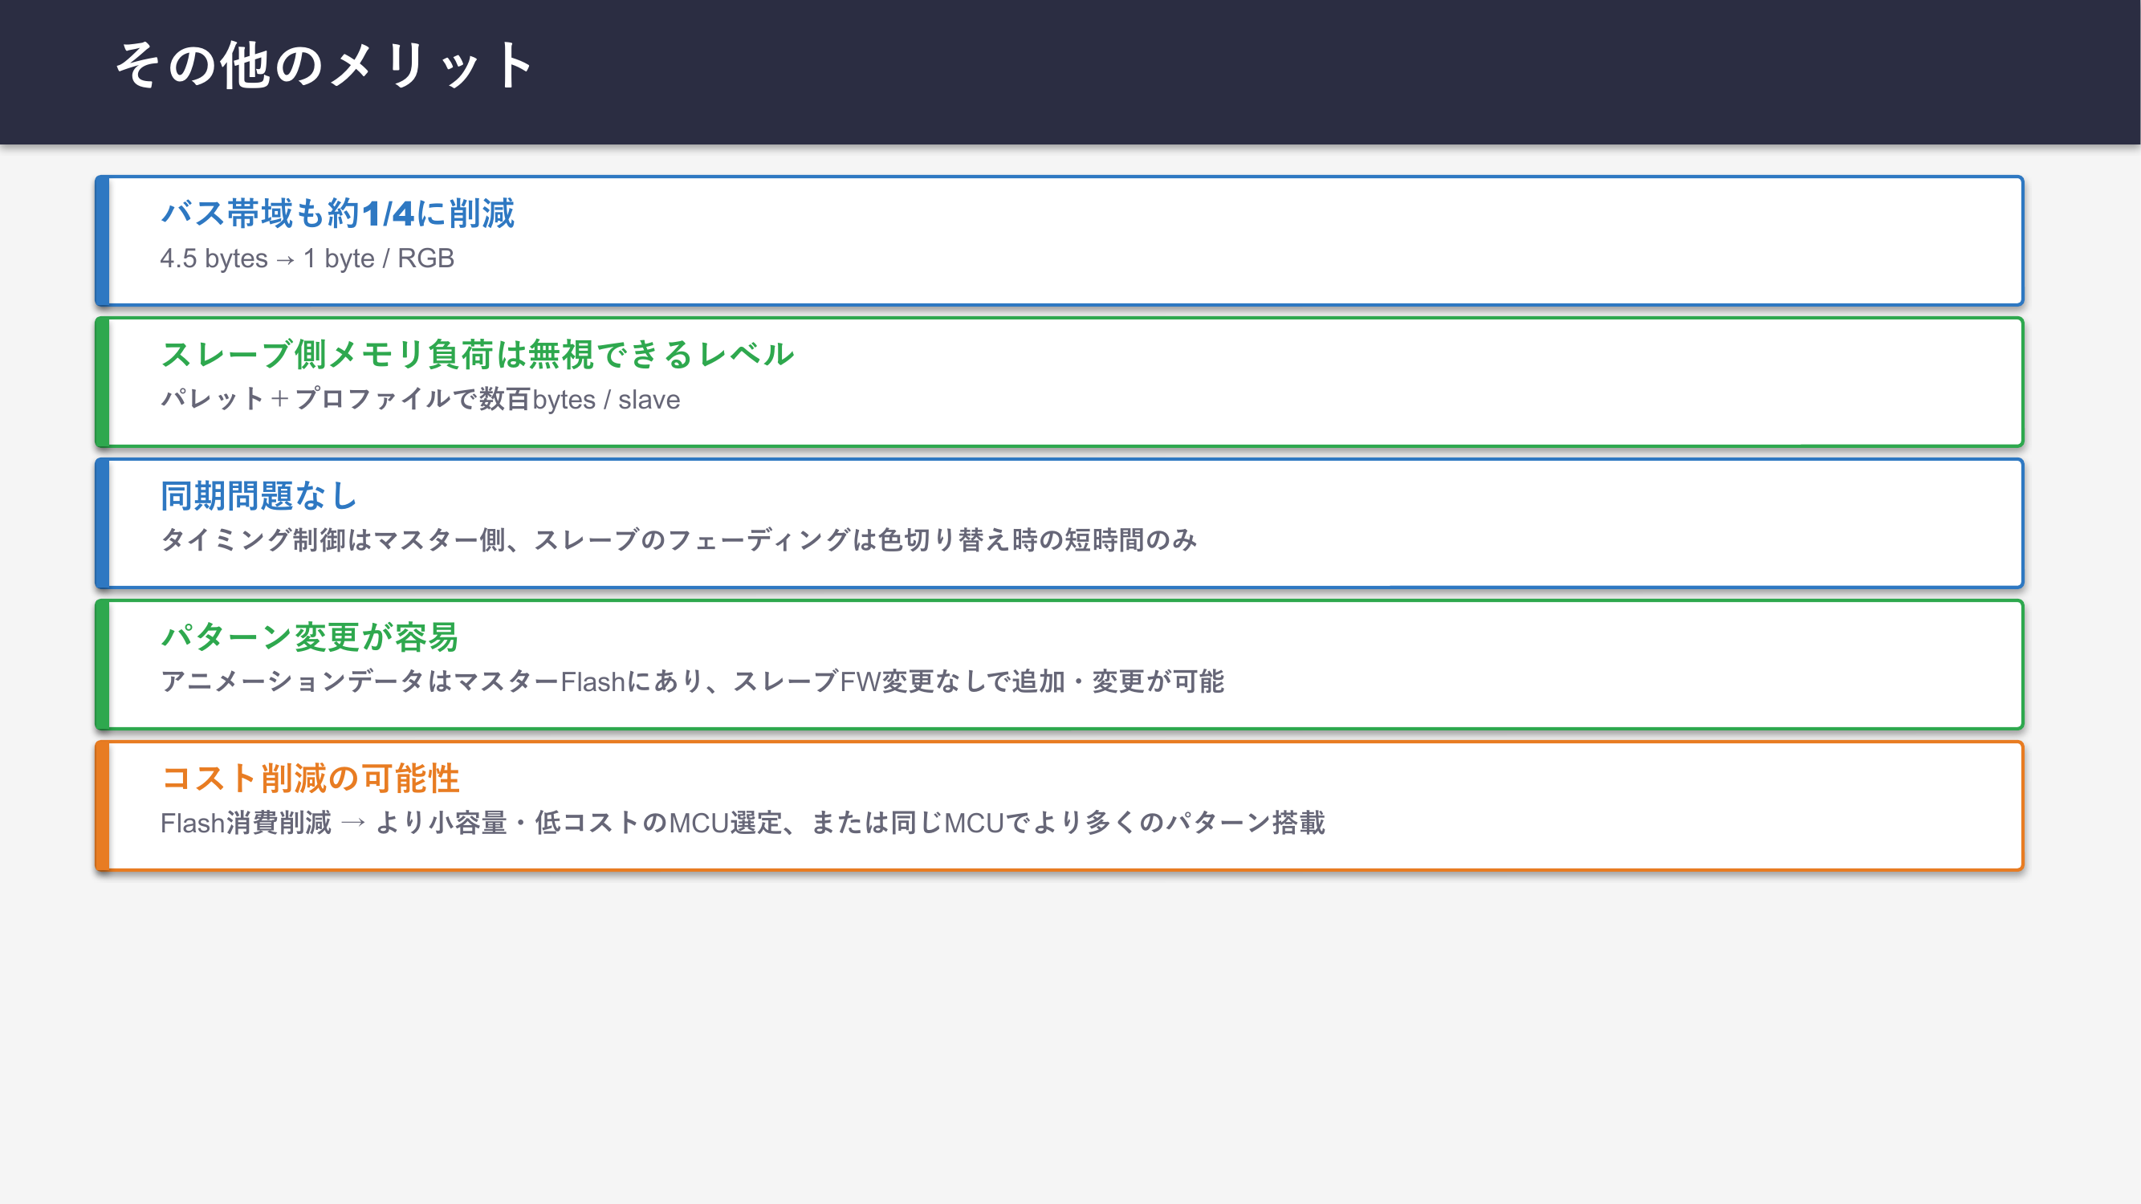Click the description starting with Flash消費削減
Viewport: 2141px width, 1204px height.
coord(743,823)
